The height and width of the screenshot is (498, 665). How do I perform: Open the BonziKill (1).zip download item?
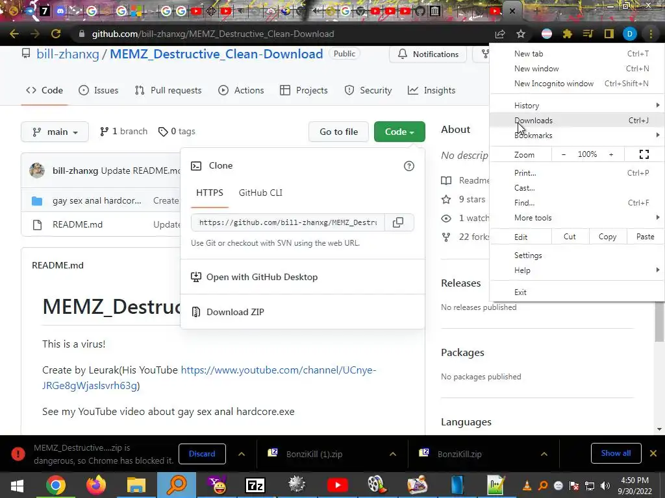314,454
